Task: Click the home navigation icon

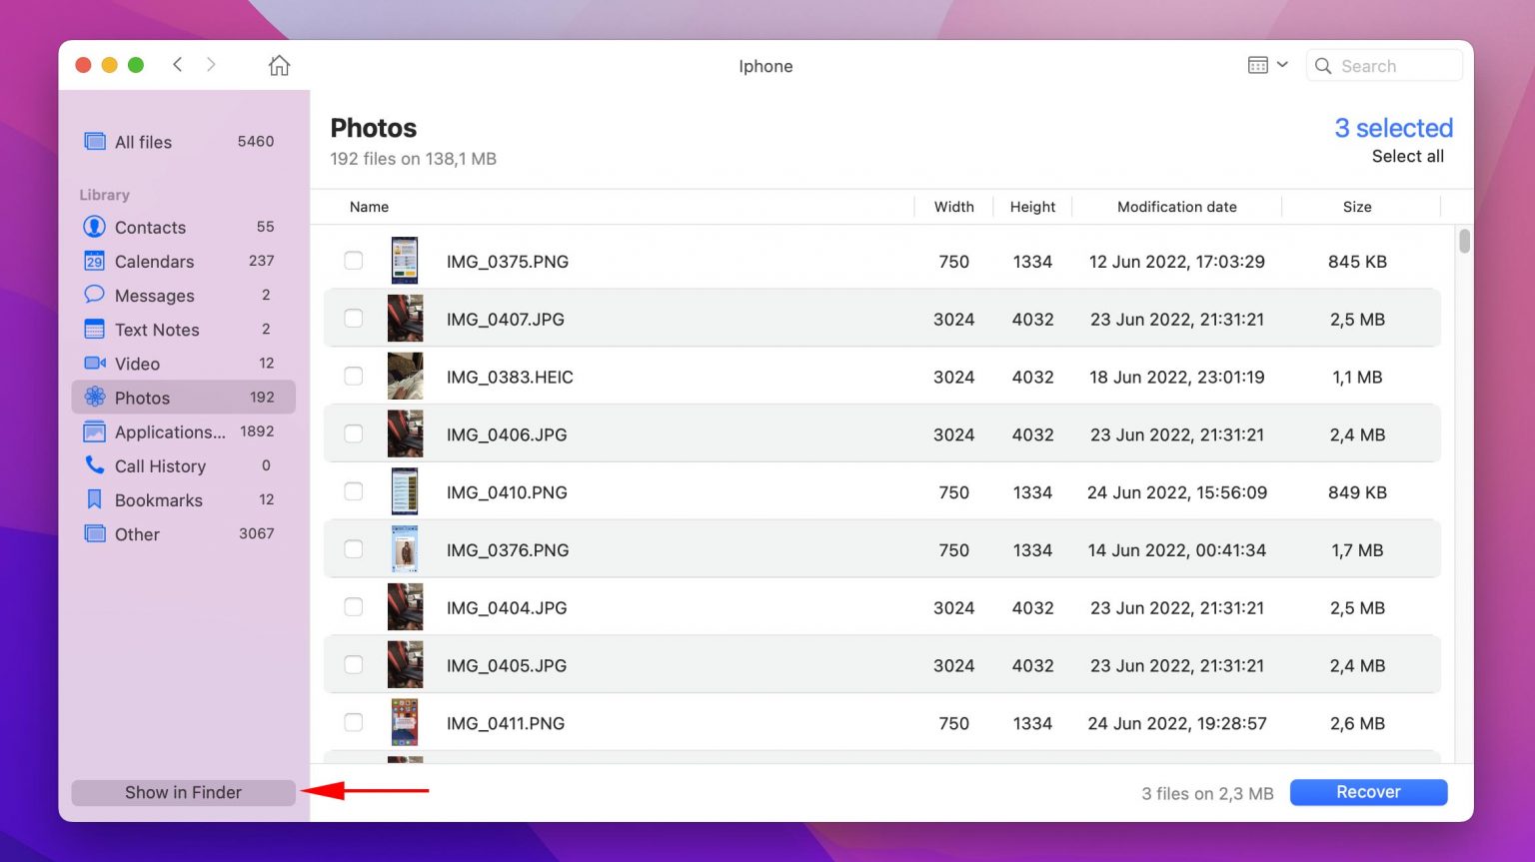Action: coord(279,64)
